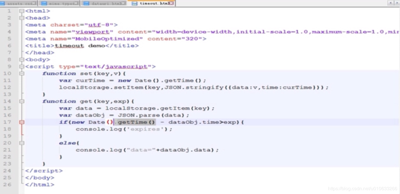Click "width=device-width" in viewport content
The image size is (400, 194).
194,32
